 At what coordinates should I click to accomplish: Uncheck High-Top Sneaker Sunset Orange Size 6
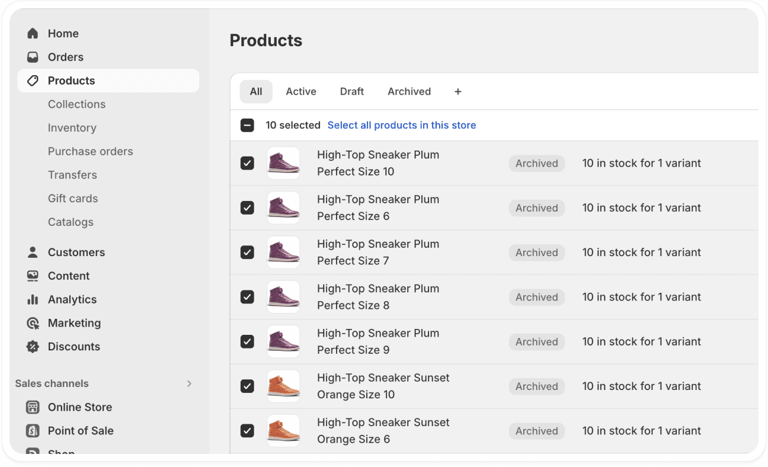coord(247,431)
